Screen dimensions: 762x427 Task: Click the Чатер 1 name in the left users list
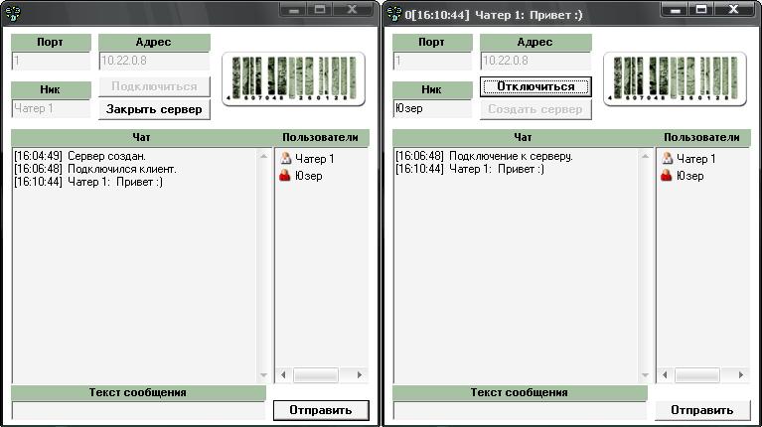(x=315, y=158)
